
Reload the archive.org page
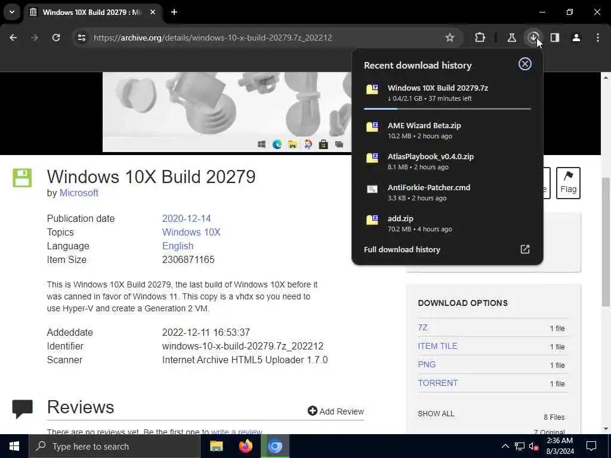[x=56, y=38]
